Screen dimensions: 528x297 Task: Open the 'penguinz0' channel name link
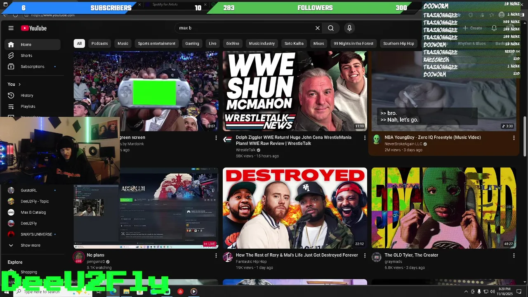(x=95, y=262)
